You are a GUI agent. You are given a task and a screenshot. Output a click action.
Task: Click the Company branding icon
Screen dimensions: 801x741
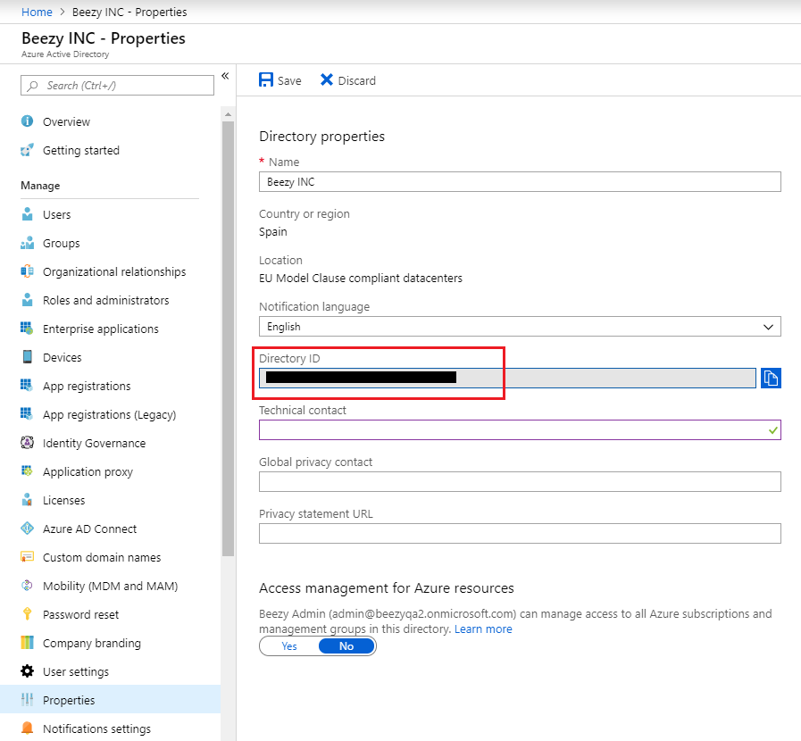27,643
